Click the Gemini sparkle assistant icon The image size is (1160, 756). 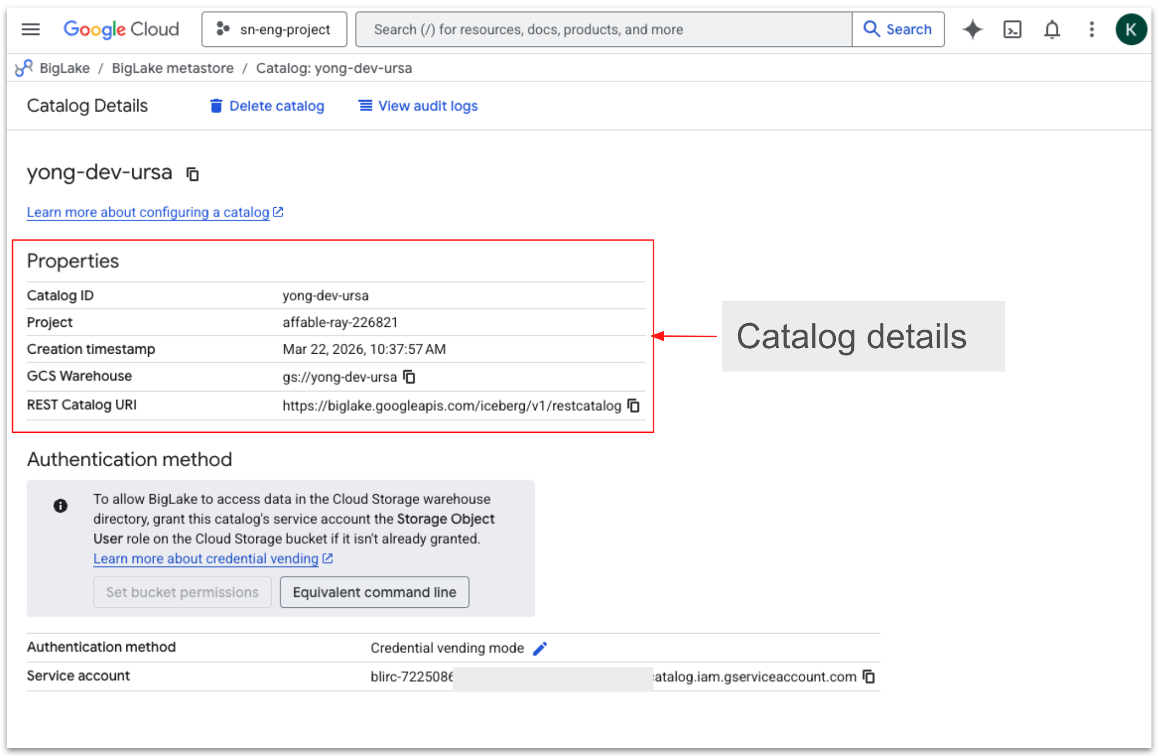coord(972,29)
